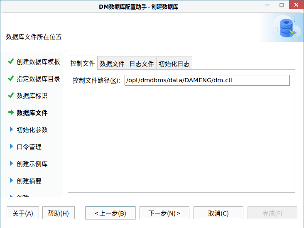This screenshot has height=228, width=304.
Task: Click the green checkmark beside 数据库标识
Action: coord(11,96)
